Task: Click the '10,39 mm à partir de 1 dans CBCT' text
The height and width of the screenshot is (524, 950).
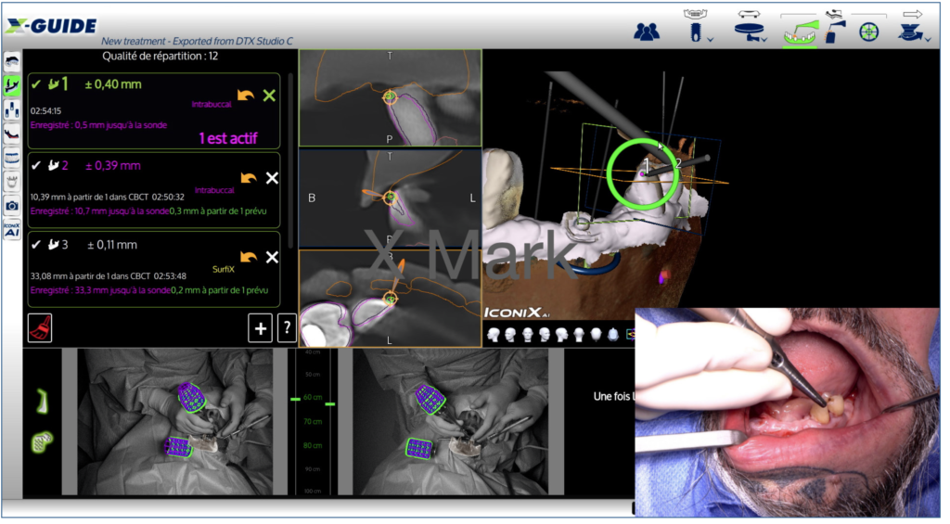Action: (90, 197)
